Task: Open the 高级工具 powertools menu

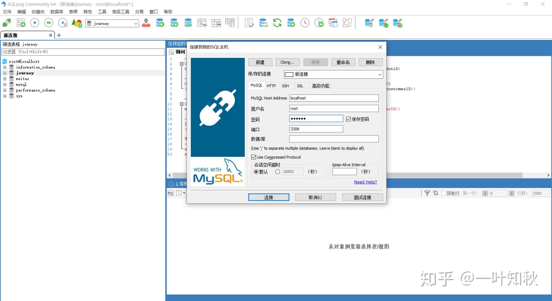Action: pos(121,12)
